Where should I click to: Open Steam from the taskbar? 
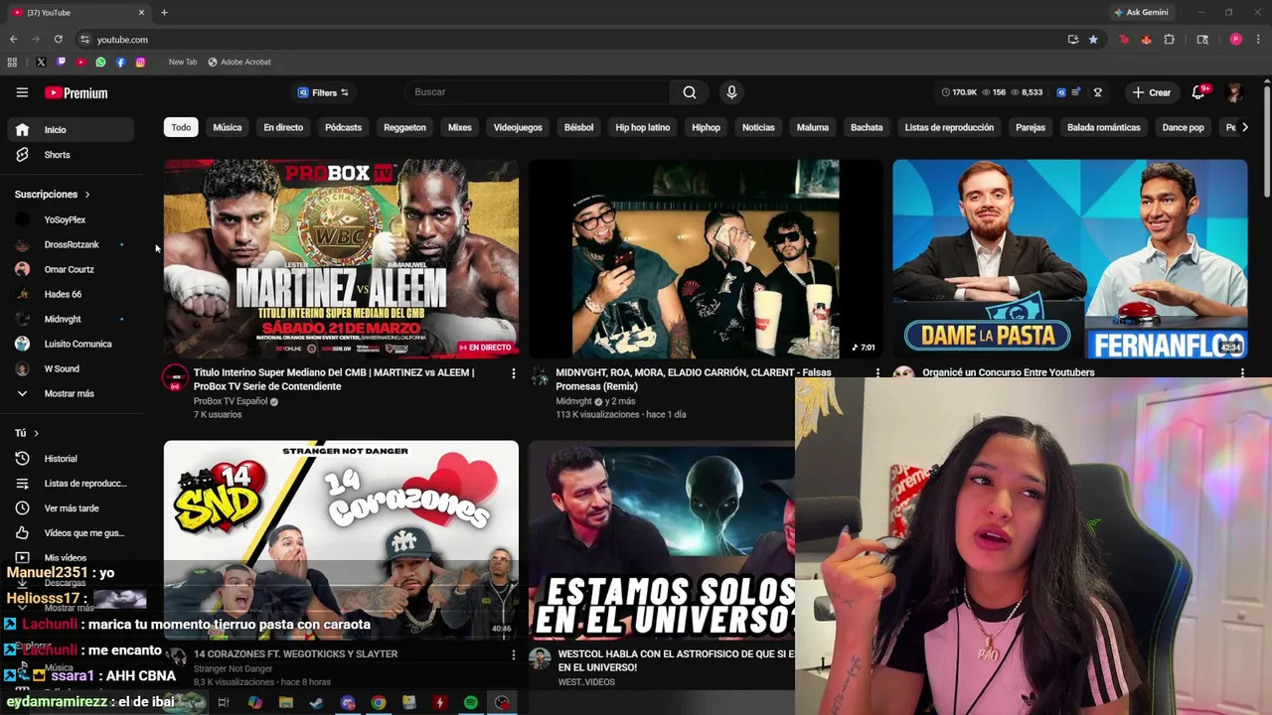point(317,702)
